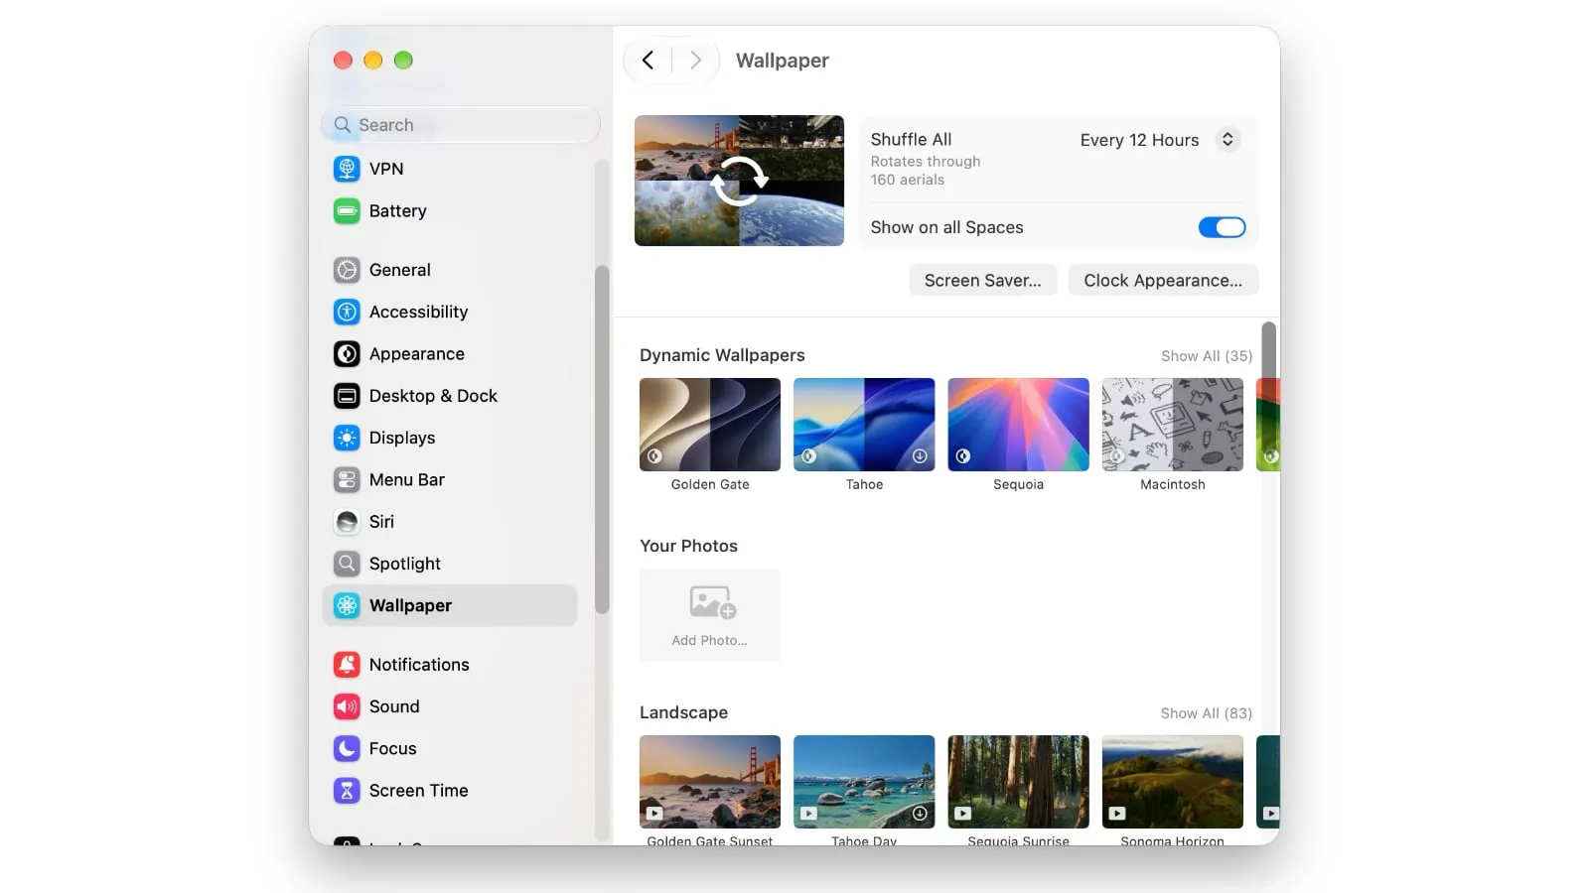This screenshot has height=893, width=1589.
Task: Click the Notifications bell icon
Action: (347, 665)
